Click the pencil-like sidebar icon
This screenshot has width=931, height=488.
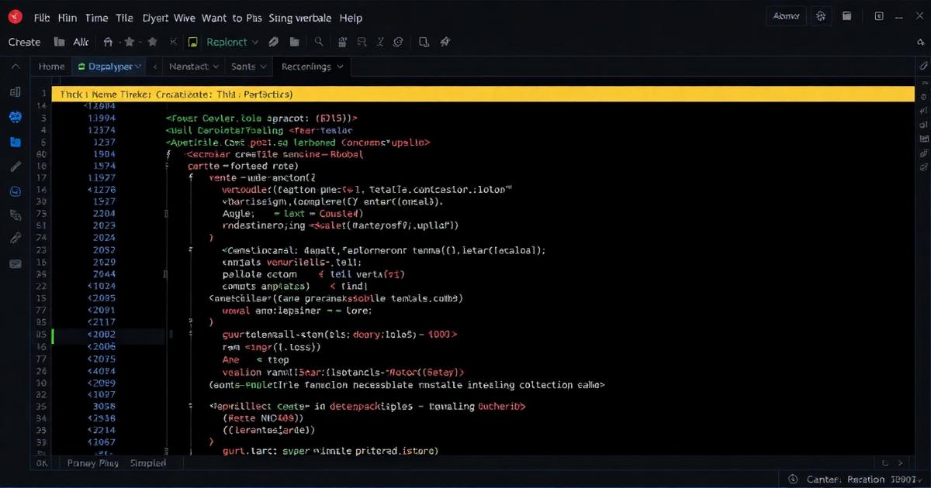(15, 166)
